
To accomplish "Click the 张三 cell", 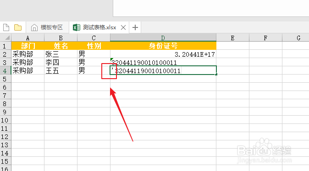I will [x=61, y=54].
